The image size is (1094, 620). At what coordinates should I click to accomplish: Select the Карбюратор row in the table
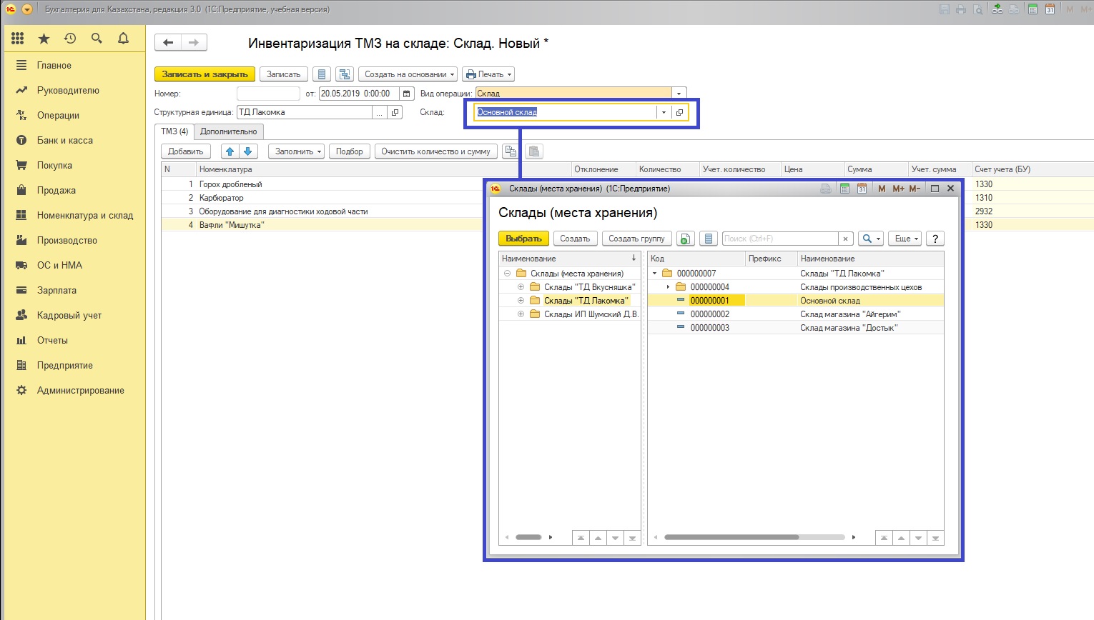tap(322, 198)
